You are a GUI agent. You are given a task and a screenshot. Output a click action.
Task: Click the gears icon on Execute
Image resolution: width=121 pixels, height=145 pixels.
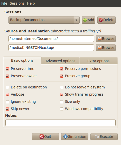pyautogui.click(x=97, y=137)
